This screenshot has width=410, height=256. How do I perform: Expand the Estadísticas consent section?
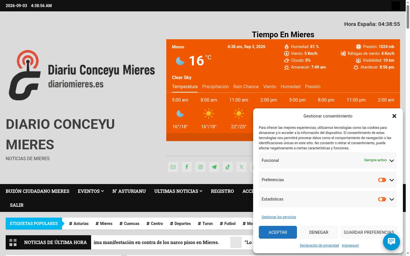point(392,199)
